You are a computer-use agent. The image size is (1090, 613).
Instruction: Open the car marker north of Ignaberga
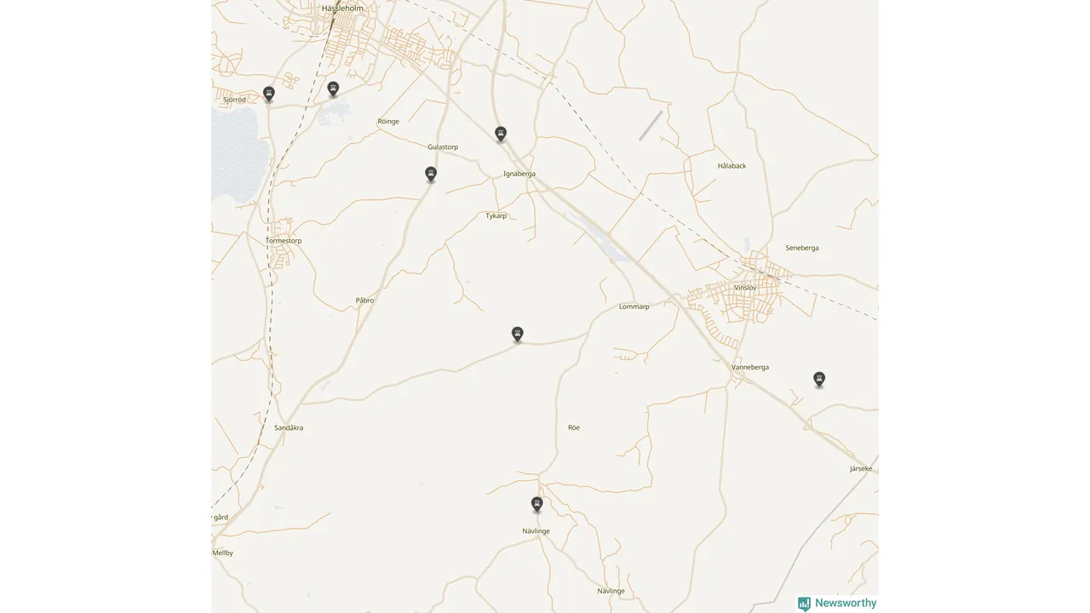(501, 134)
